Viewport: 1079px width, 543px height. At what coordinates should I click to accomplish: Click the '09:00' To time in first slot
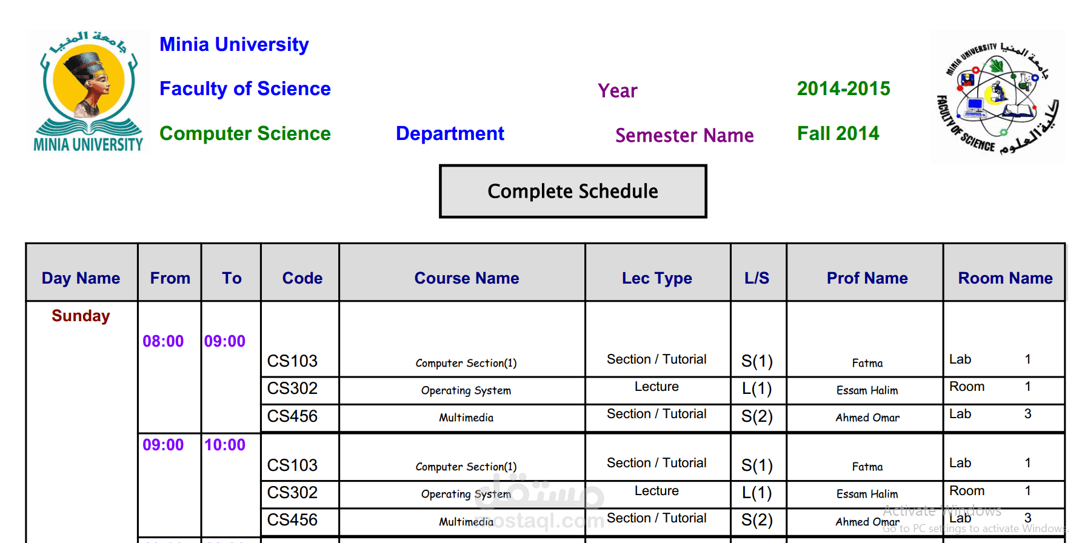tap(225, 341)
